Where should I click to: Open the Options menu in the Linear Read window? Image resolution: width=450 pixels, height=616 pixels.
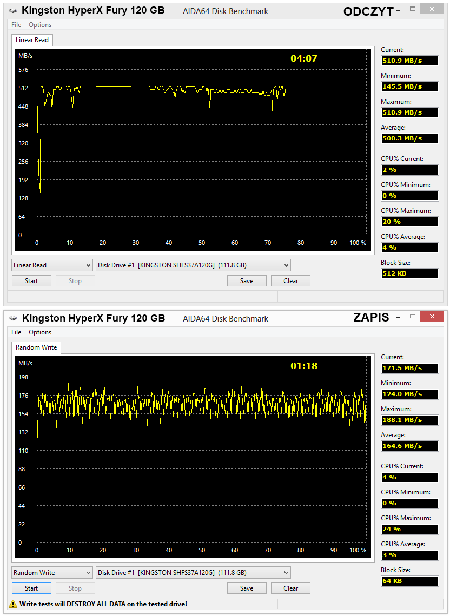40,25
